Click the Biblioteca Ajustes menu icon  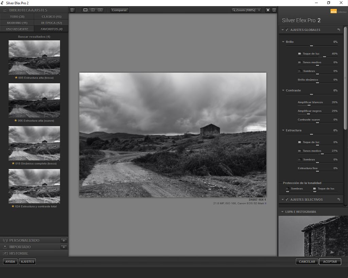5,10
